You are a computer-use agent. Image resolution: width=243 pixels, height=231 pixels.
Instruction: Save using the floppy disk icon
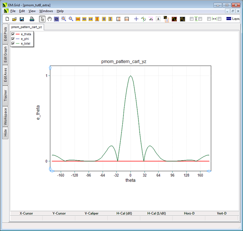(22, 19)
